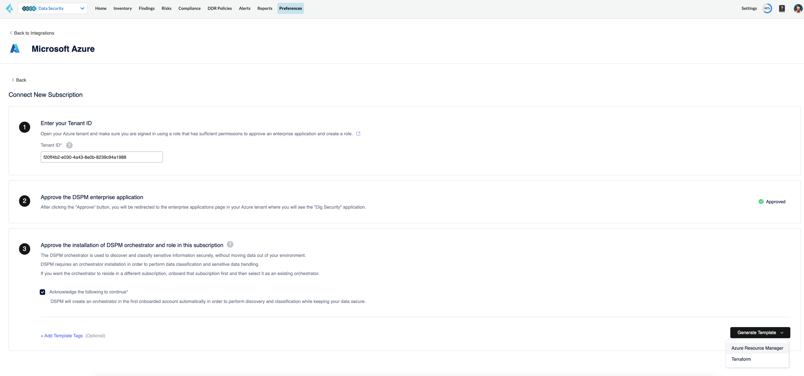Image resolution: width=804 pixels, height=376 pixels.
Task: Click the Microsoft Azure logo icon
Action: (x=15, y=49)
